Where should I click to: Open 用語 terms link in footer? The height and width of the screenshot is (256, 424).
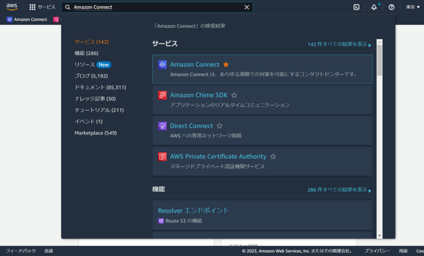[x=403, y=251]
